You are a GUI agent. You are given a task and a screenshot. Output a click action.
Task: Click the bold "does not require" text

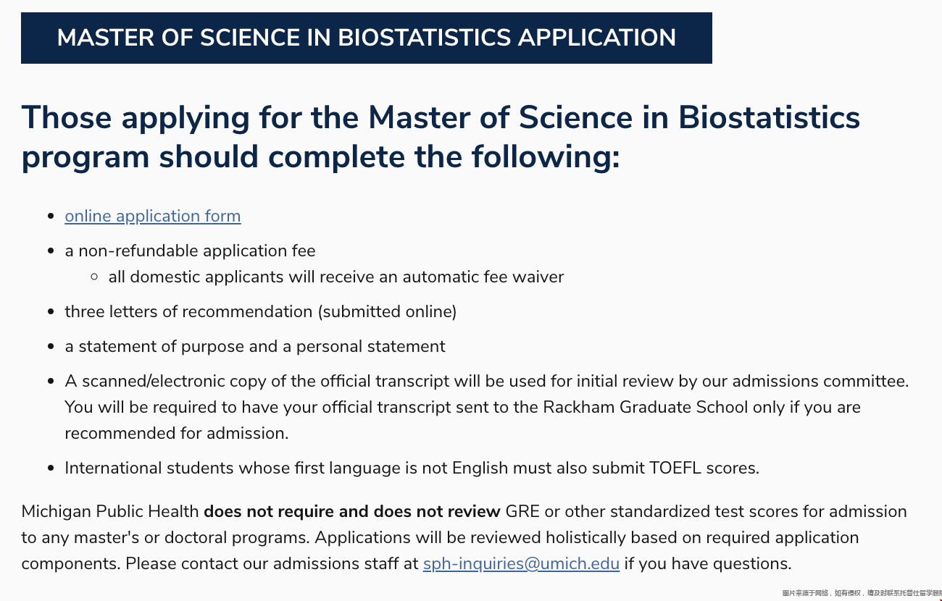[x=351, y=511]
